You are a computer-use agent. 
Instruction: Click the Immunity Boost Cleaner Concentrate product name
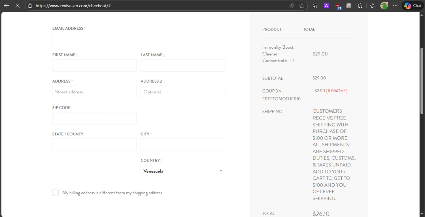tap(278, 54)
